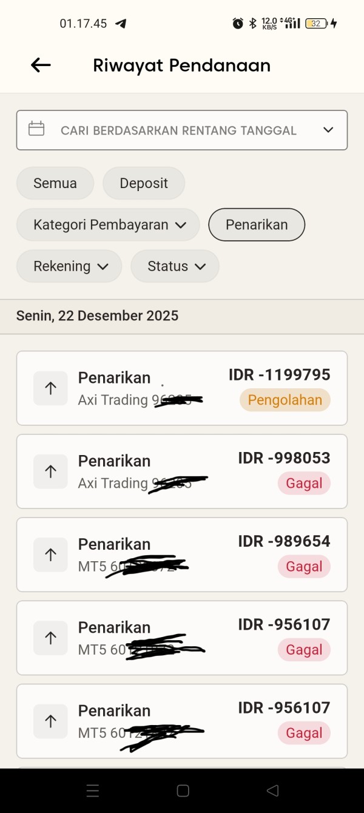Image resolution: width=364 pixels, height=813 pixels.
Task: Click the Pengolahan status badge
Action: (x=285, y=400)
